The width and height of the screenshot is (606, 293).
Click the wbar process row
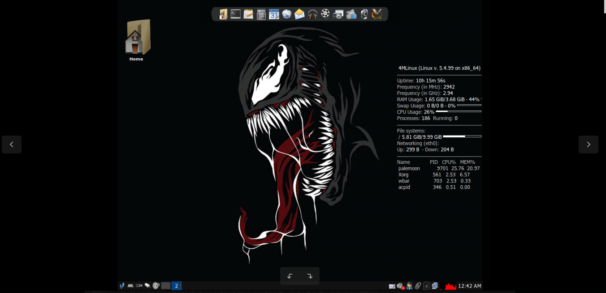tap(434, 181)
